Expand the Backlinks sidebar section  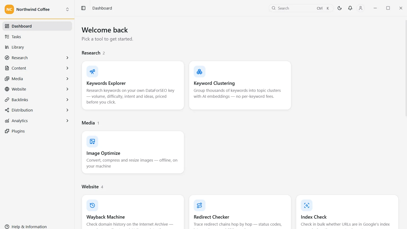37,100
